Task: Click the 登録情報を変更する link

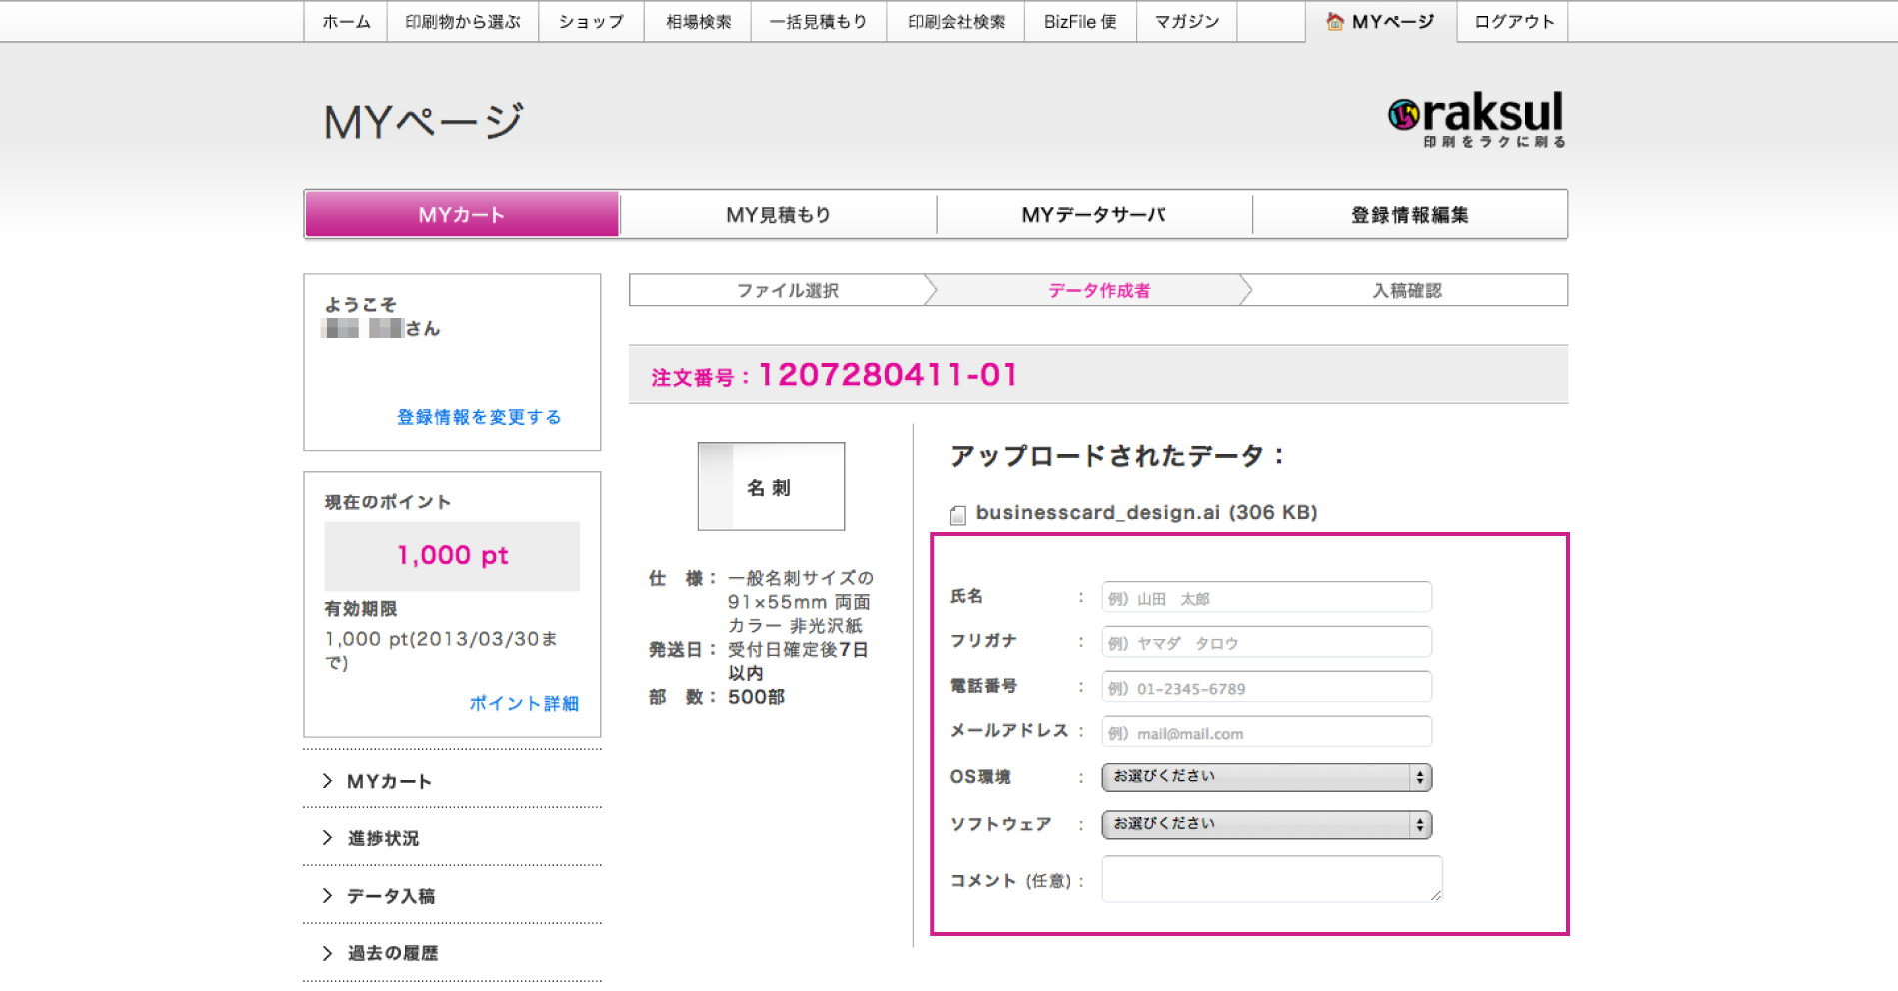Action: tap(479, 417)
